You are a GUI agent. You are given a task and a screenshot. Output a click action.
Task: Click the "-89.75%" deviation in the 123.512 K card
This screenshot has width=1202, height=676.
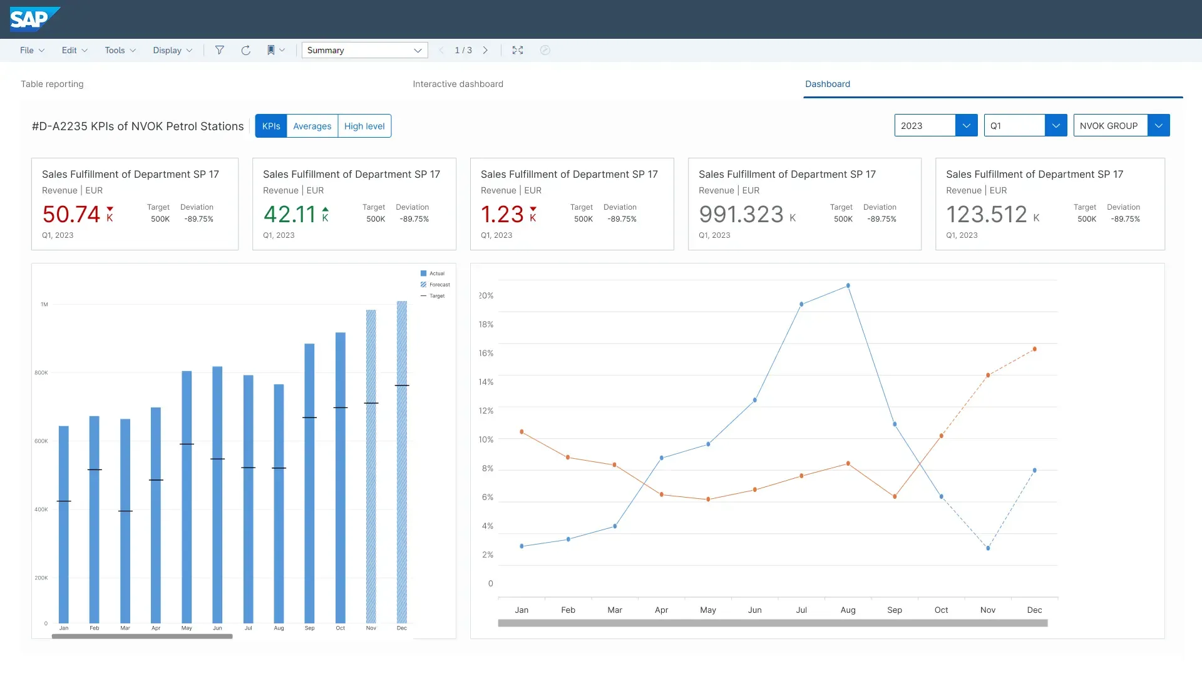[1126, 219]
